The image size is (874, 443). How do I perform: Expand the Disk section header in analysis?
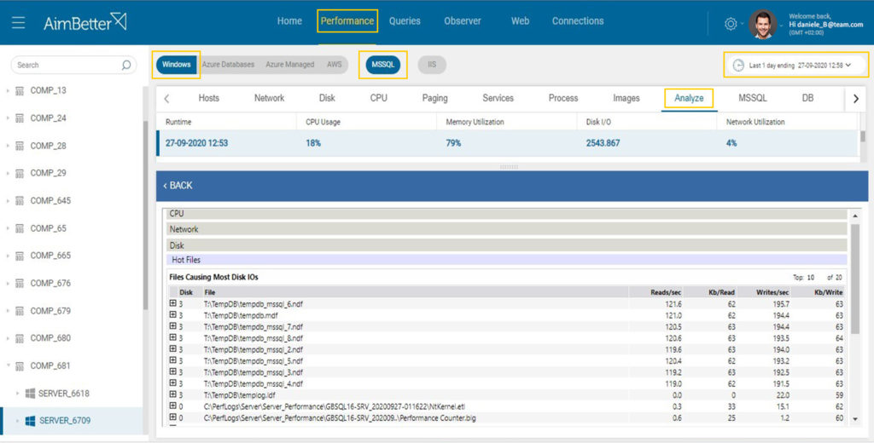(506, 245)
